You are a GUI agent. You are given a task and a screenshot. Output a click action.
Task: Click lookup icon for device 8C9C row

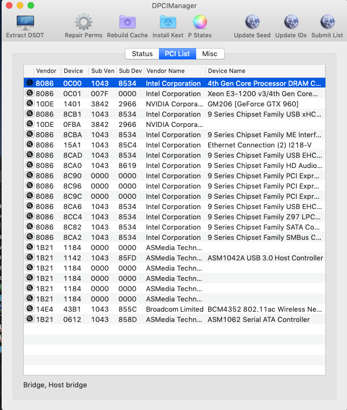point(30,196)
